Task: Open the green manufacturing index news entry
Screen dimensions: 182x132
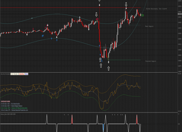Action: (14, 108)
